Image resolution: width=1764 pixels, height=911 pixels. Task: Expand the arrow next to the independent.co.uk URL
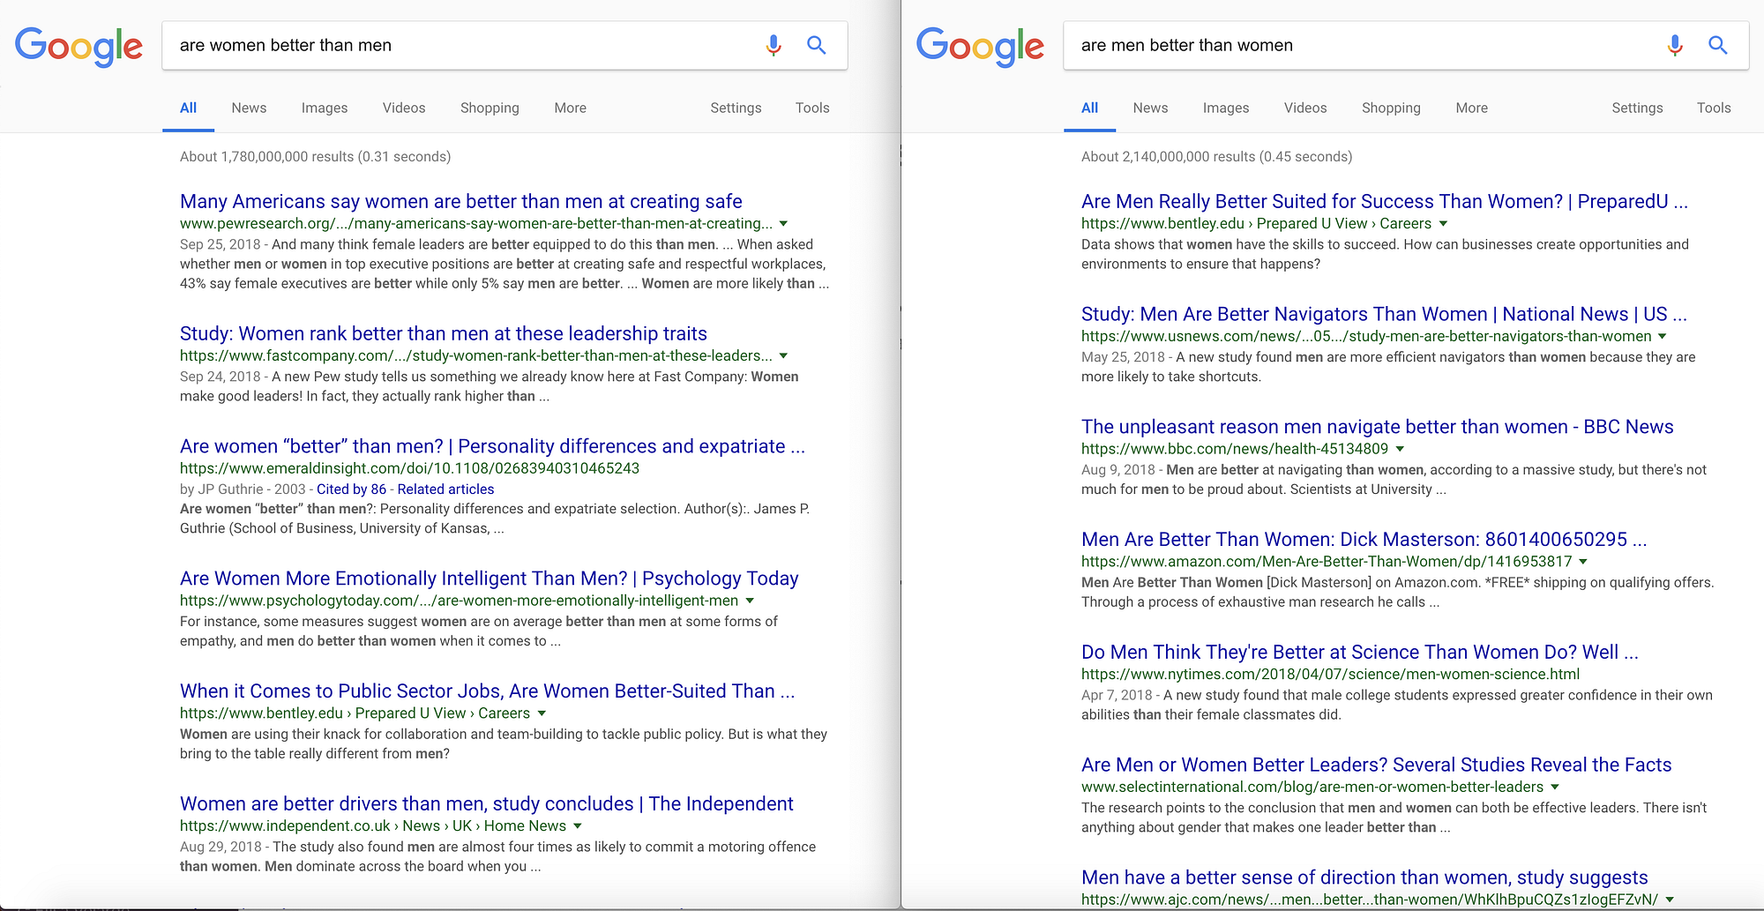pyautogui.click(x=578, y=826)
